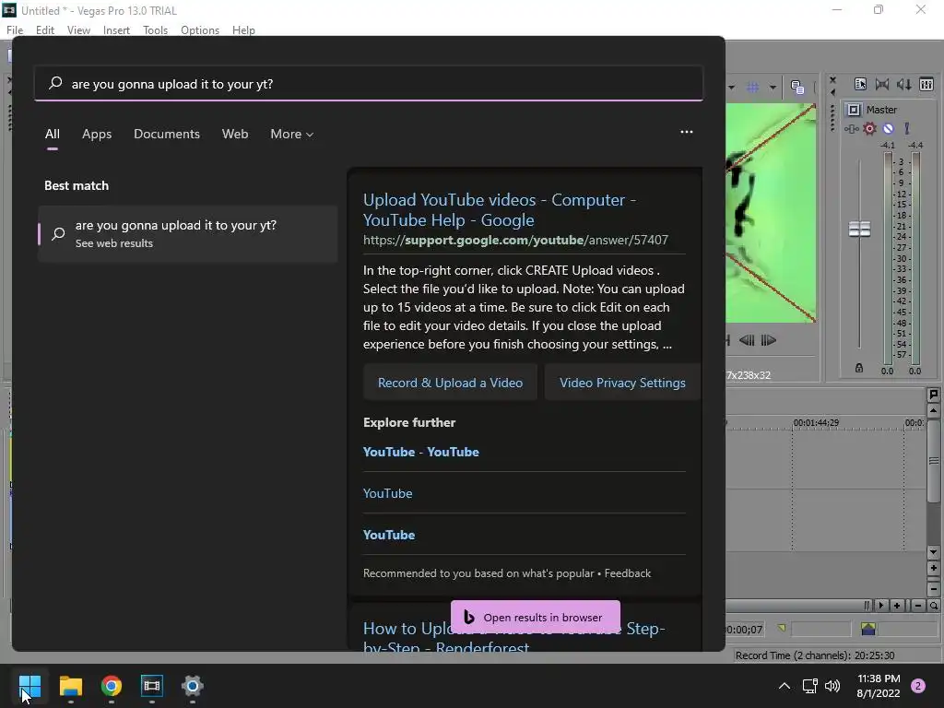The image size is (944, 708).
Task: Open the last bold YouTube link
Action: point(389,536)
